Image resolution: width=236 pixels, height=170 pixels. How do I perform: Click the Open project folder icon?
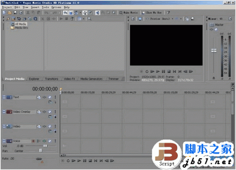click(x=10, y=13)
